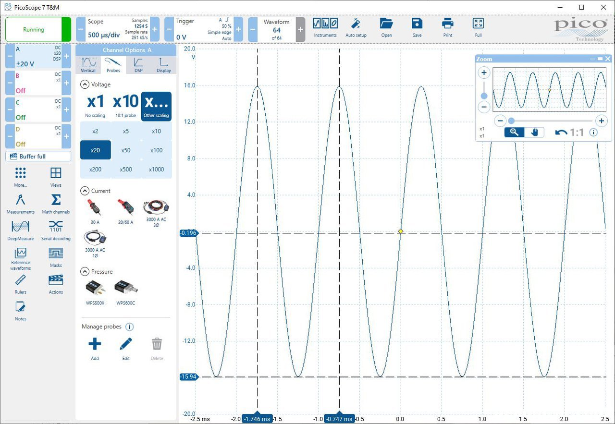615x424 pixels.
Task: Open Serial decoding
Action: click(56, 230)
